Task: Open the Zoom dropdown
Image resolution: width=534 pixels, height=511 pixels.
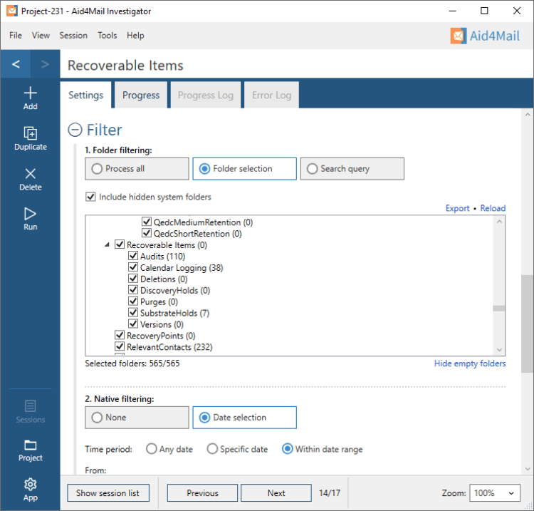Action: 495,493
